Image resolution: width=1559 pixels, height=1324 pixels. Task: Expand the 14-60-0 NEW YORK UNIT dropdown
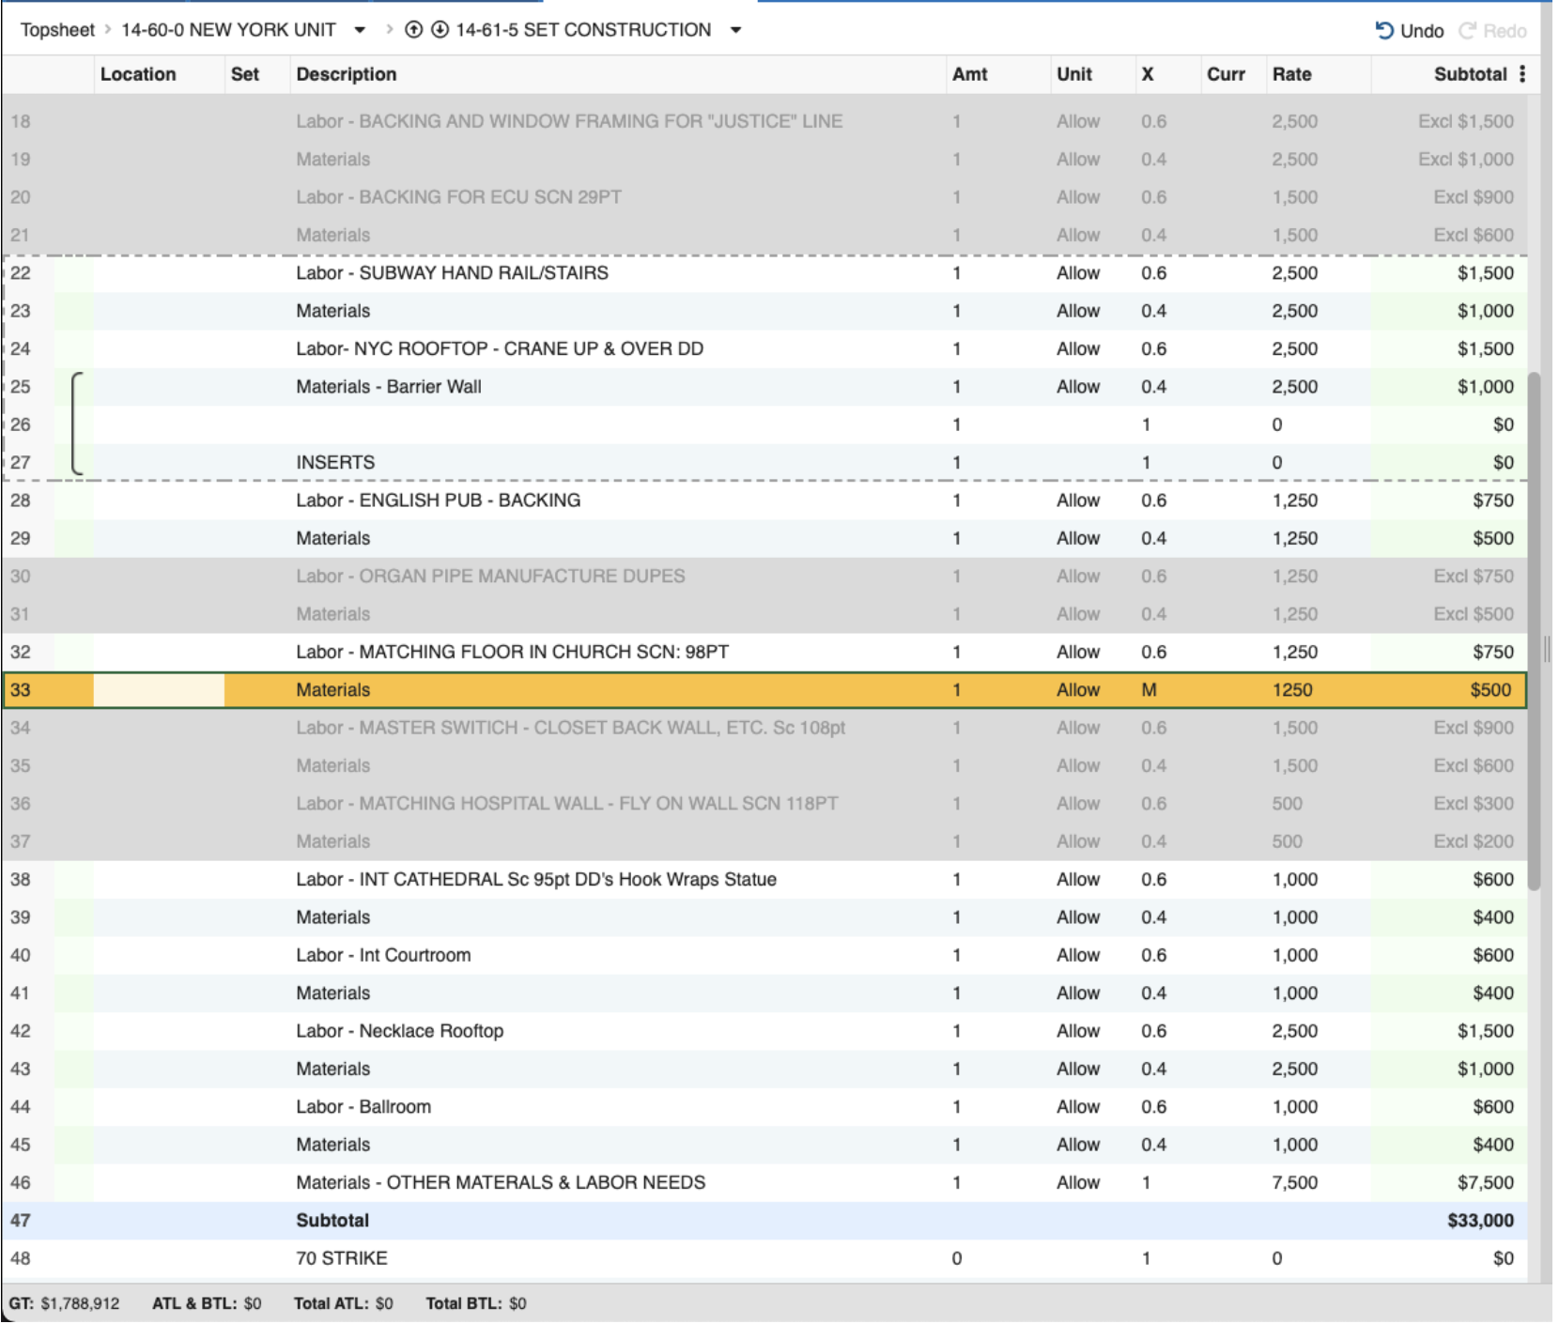pyautogui.click(x=360, y=30)
